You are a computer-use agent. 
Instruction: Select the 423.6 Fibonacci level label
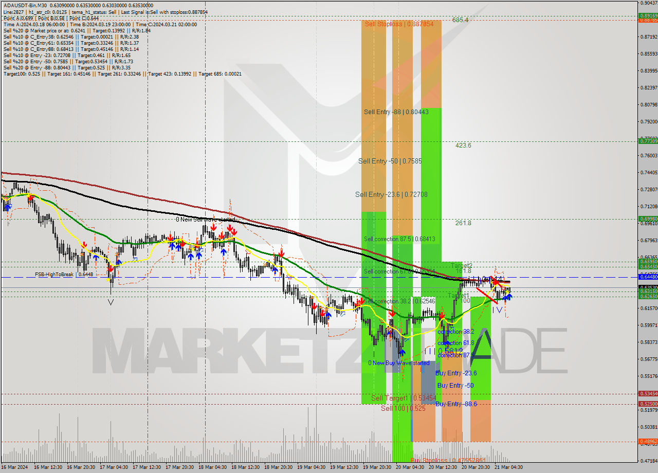(463, 145)
